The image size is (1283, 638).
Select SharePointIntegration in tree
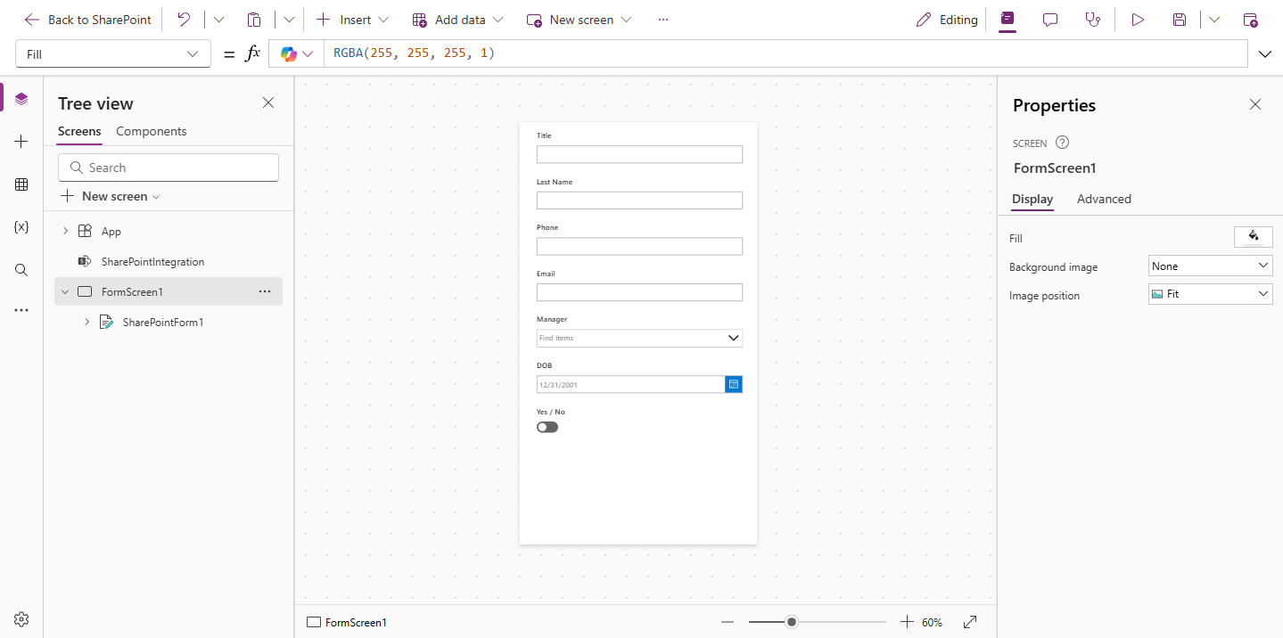(152, 262)
